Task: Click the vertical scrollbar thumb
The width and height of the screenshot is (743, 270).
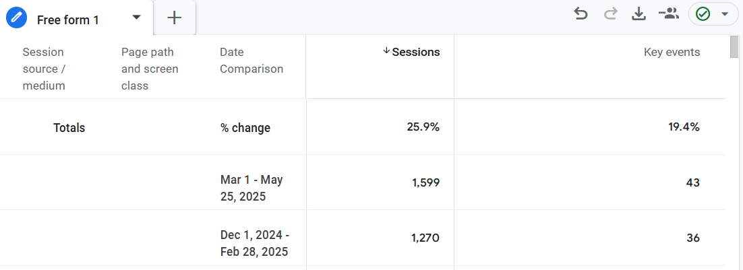Action: (734, 46)
